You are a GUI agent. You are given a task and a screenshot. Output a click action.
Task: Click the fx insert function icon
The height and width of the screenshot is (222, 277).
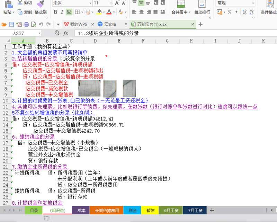tap(65, 33)
